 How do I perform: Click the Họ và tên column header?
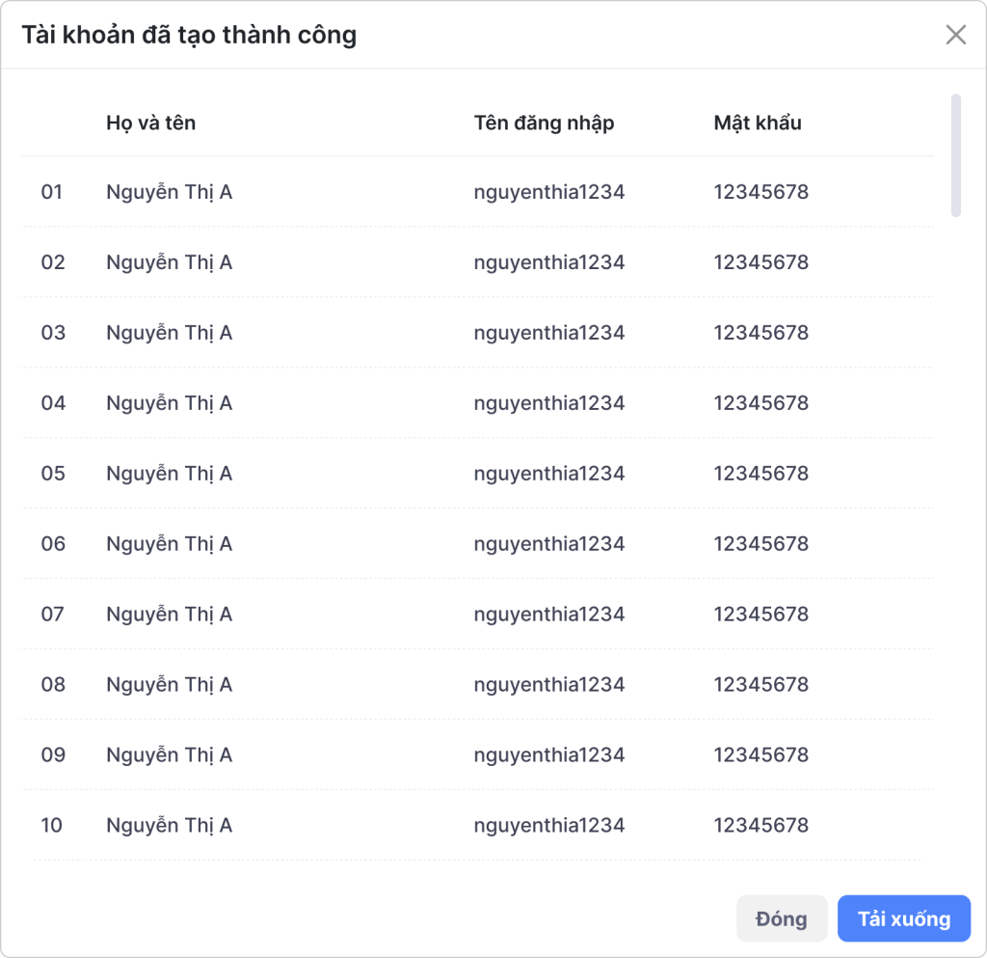coord(151,123)
